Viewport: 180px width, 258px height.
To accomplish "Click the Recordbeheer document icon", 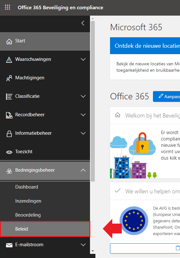I will pos(9,115).
